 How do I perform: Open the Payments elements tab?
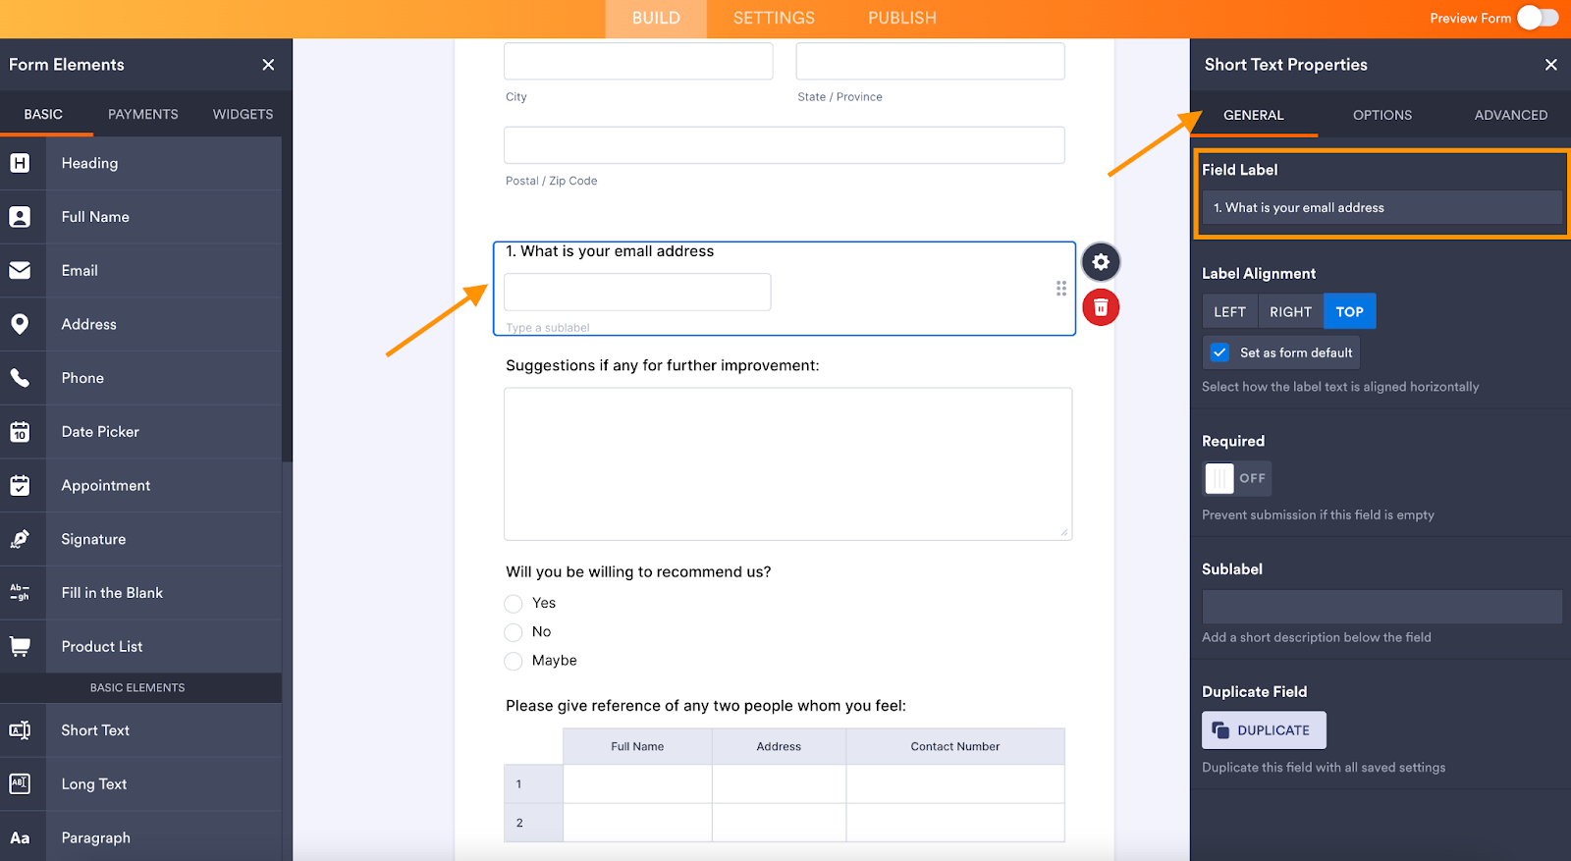143,114
